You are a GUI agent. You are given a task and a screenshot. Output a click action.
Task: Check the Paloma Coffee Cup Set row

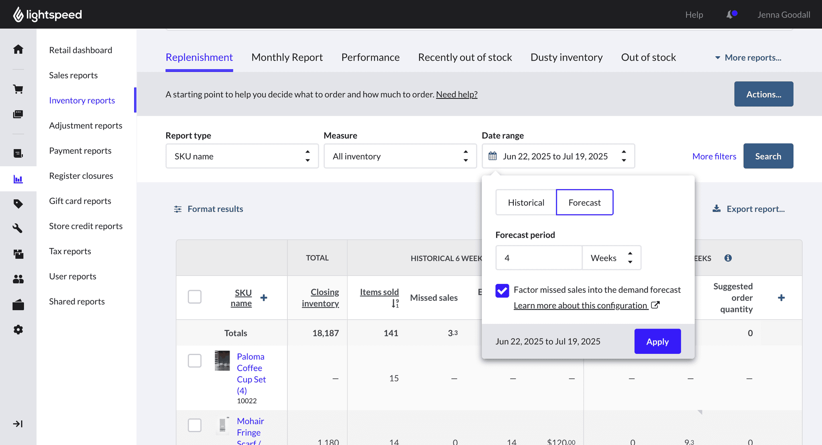pyautogui.click(x=195, y=361)
